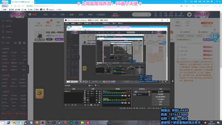Viewport: 222px width, 125px height.
Task: Unlock the last locked source in list
Action: pos(99,102)
